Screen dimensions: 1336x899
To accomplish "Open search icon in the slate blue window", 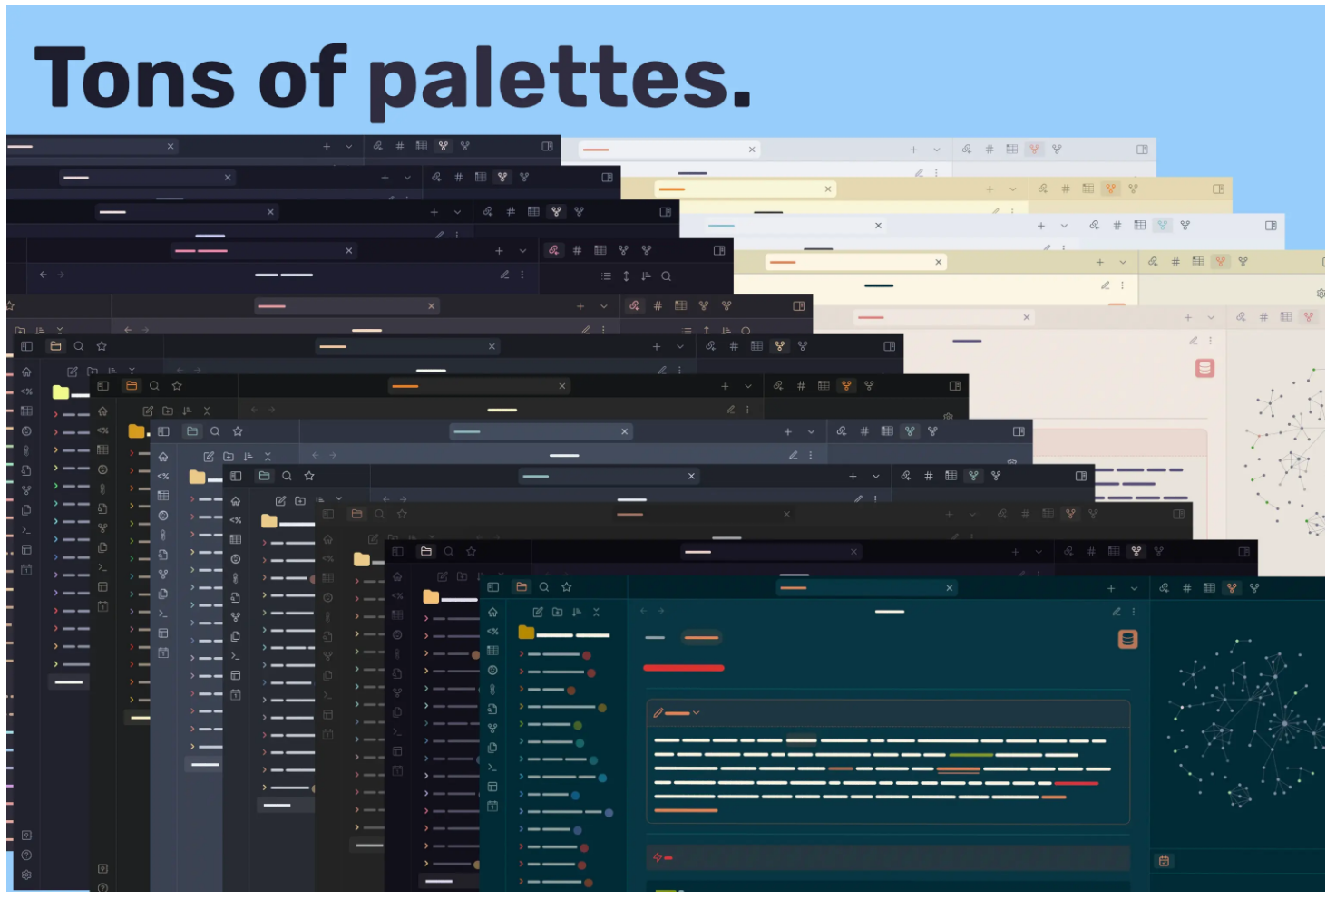I will [215, 431].
